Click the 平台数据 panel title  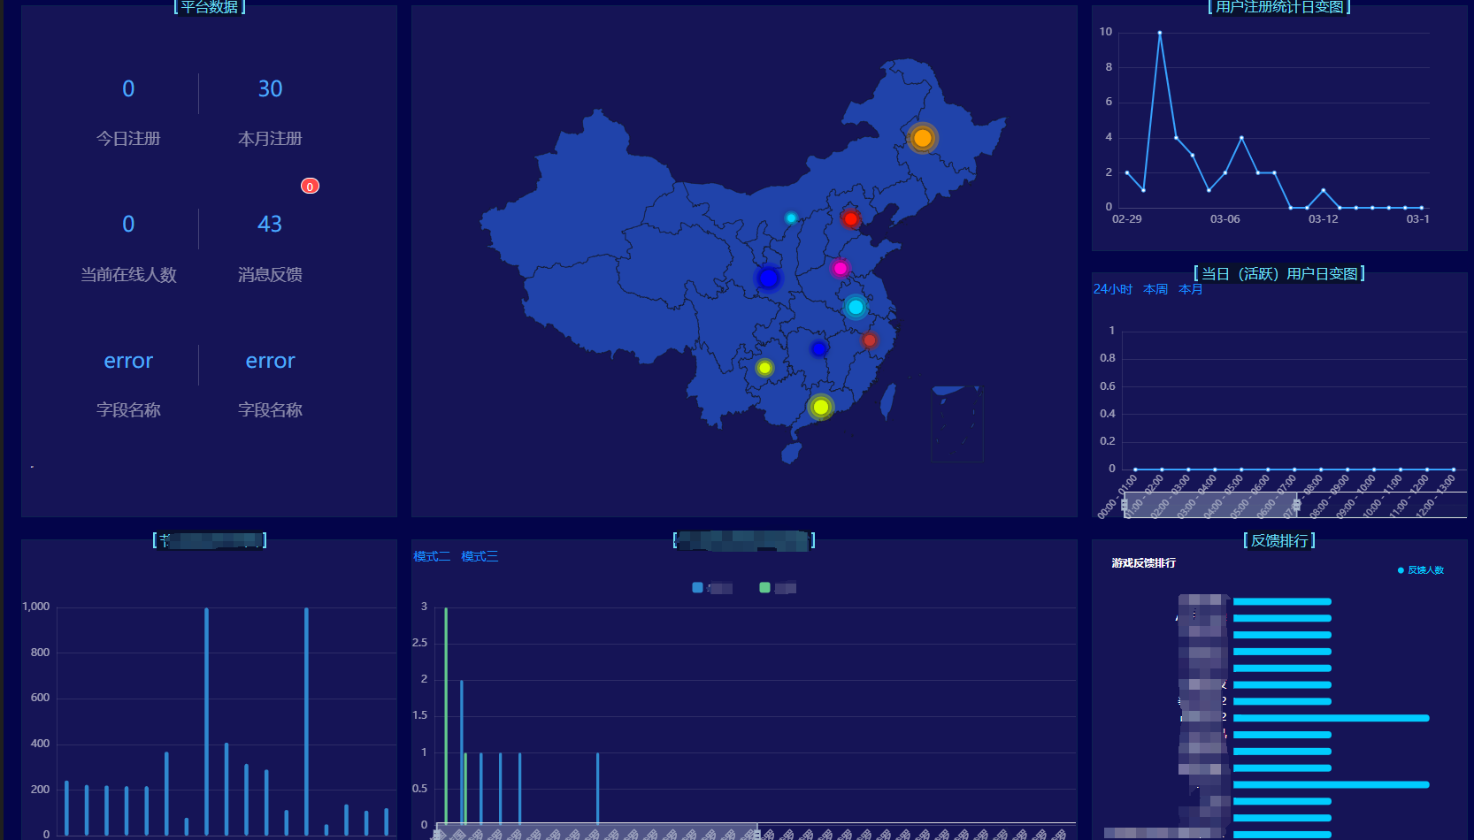210,7
